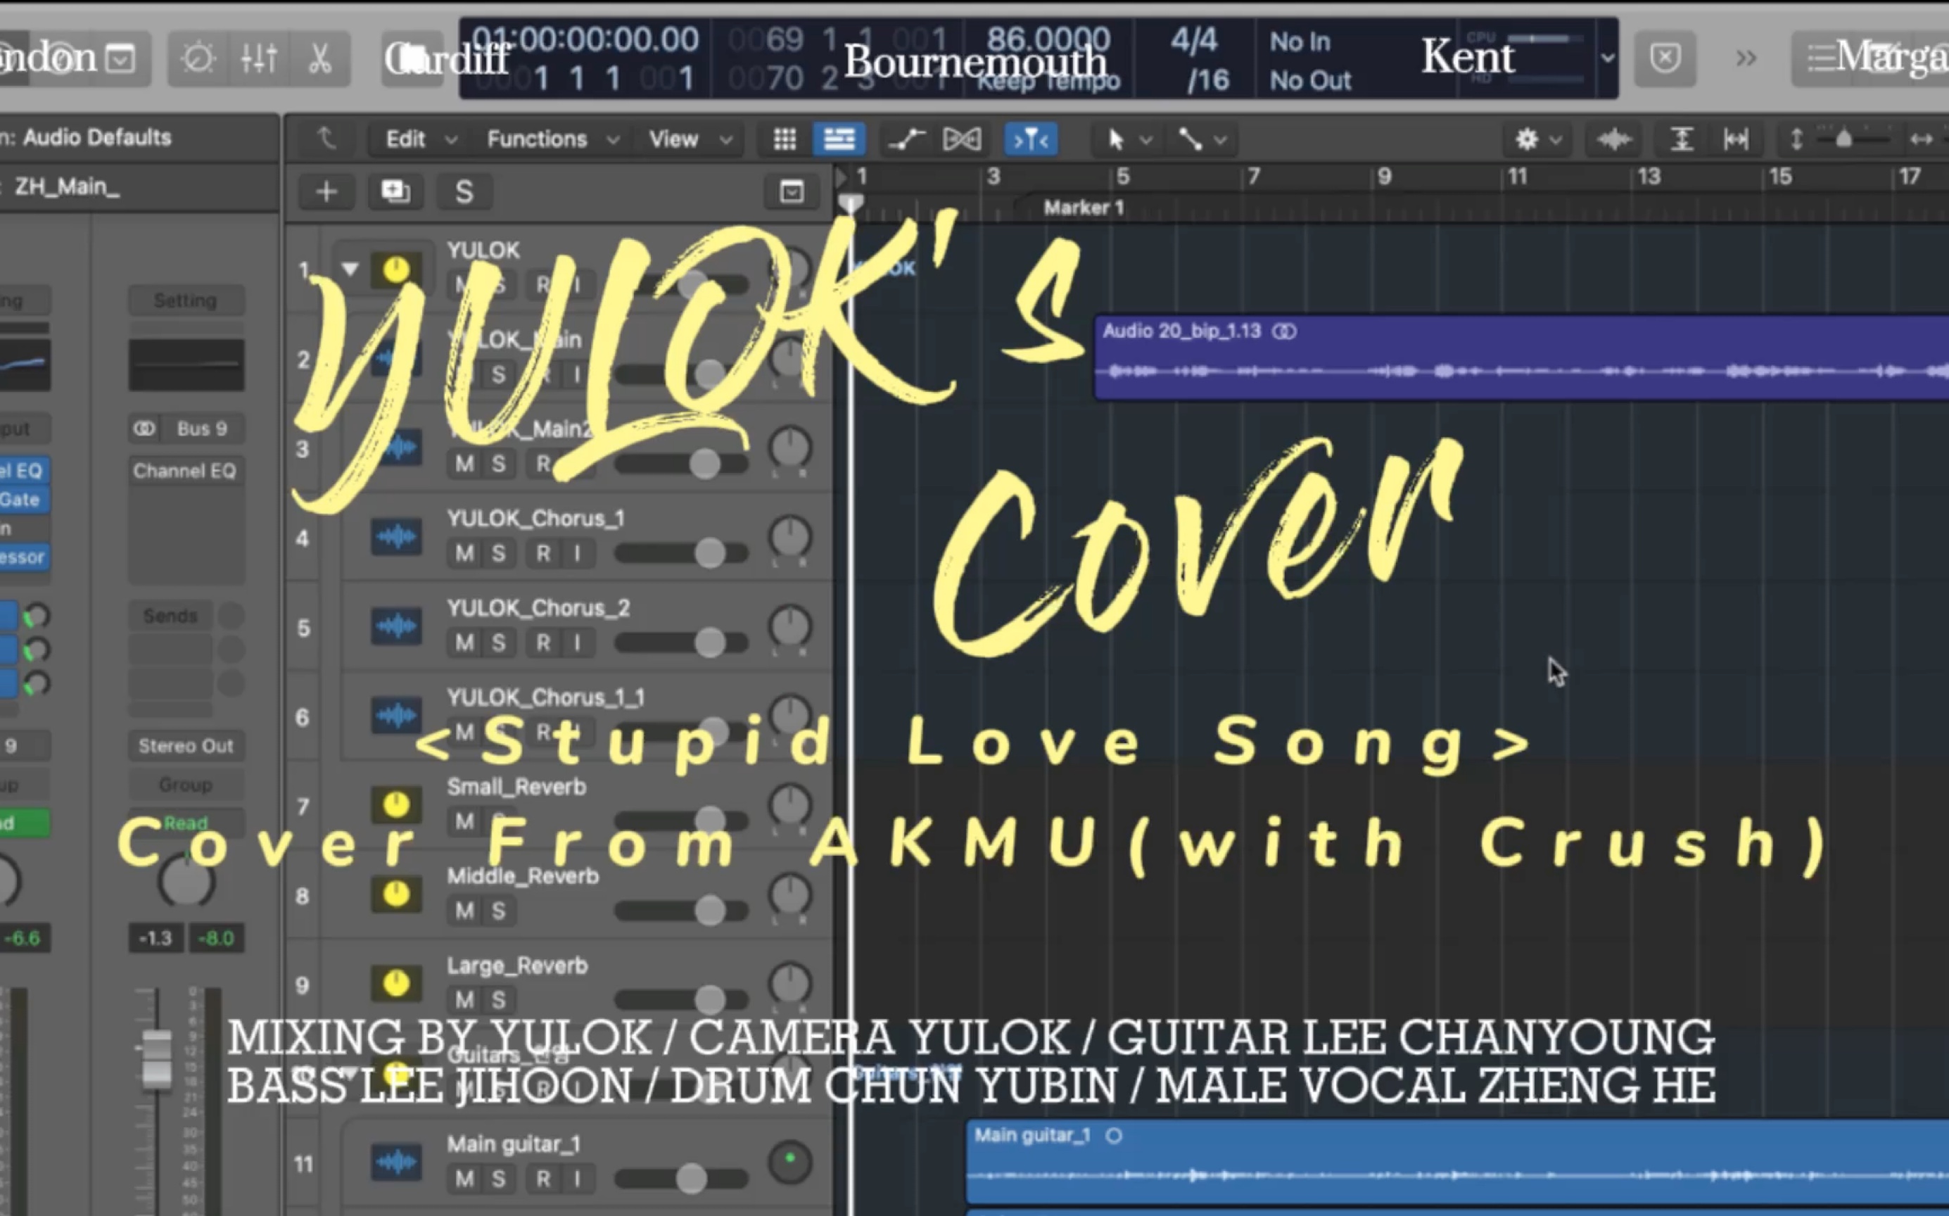Screen dimensions: 1949x1216
Task: Toggle the Catch Playhead button
Action: pos(1030,139)
